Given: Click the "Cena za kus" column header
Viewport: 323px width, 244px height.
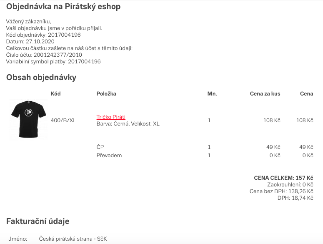Looking at the screenshot, I should point(265,94).
